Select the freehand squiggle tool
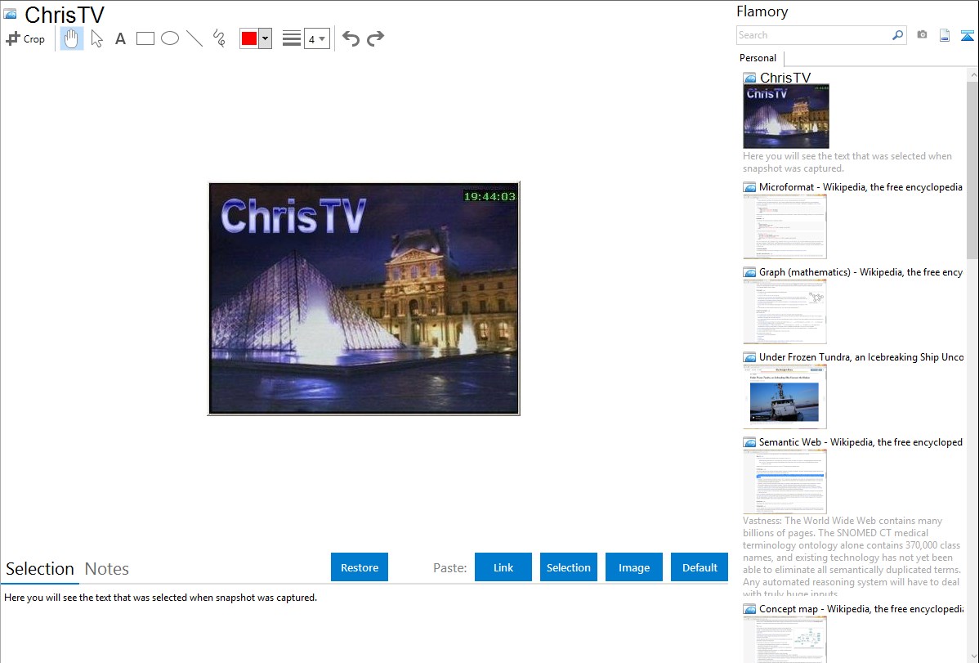Screen dimensions: 979x663 pyautogui.click(x=219, y=38)
